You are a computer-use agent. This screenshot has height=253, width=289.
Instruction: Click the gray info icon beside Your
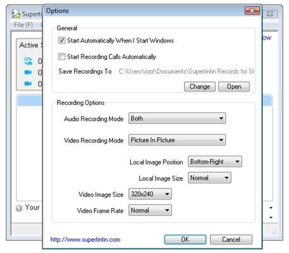pos(19,208)
